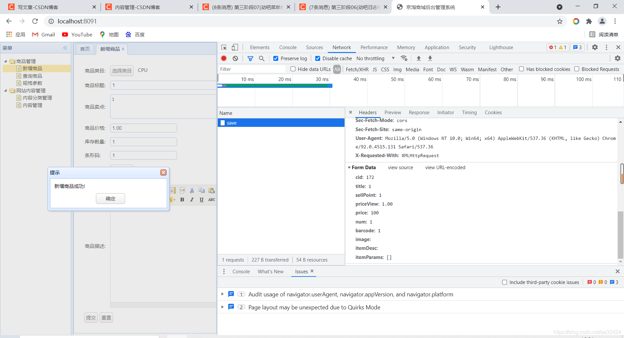Click the Underline button in editor
Screen dimensions: 624x338
[x=201, y=200]
